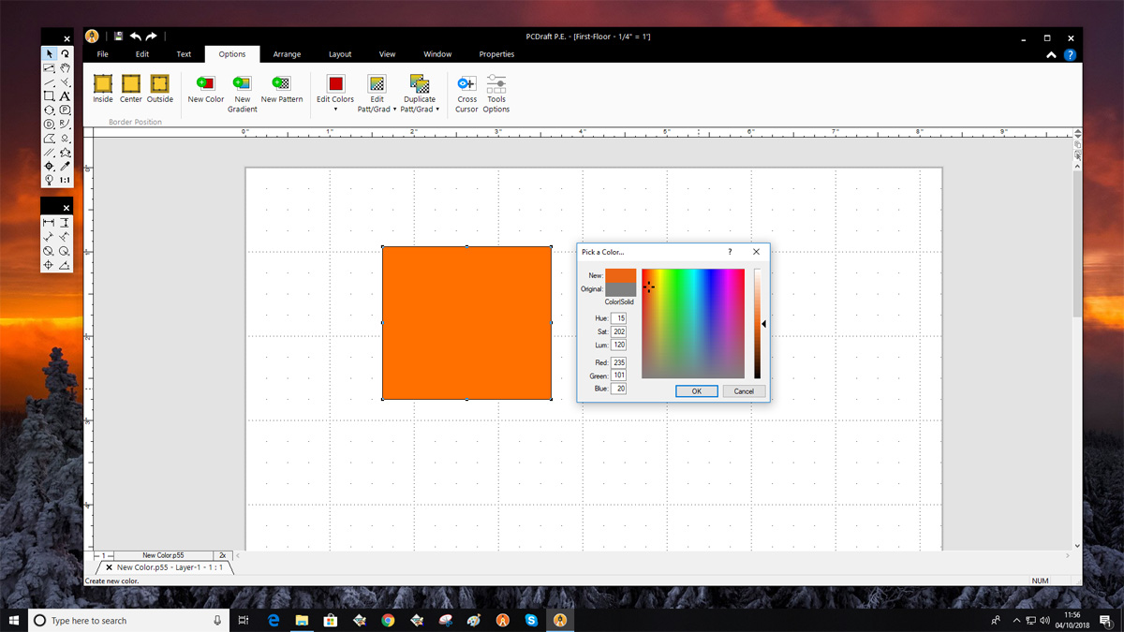The image size is (1124, 632).
Task: Select the arrow selection tool
Action: pyautogui.click(x=50, y=53)
